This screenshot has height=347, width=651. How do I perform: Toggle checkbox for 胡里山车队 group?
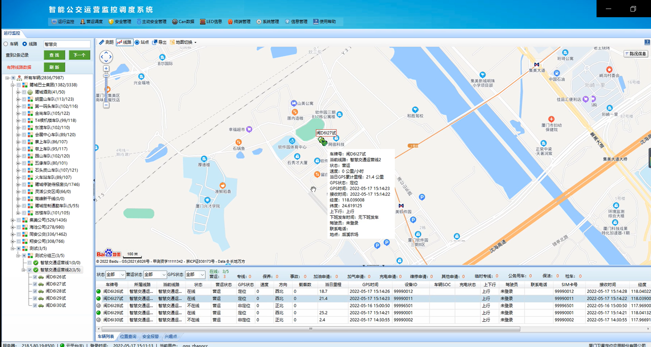point(24,99)
